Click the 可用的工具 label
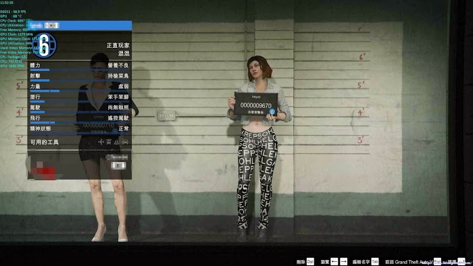Viewport: 473px width, 266px height. tap(44, 142)
